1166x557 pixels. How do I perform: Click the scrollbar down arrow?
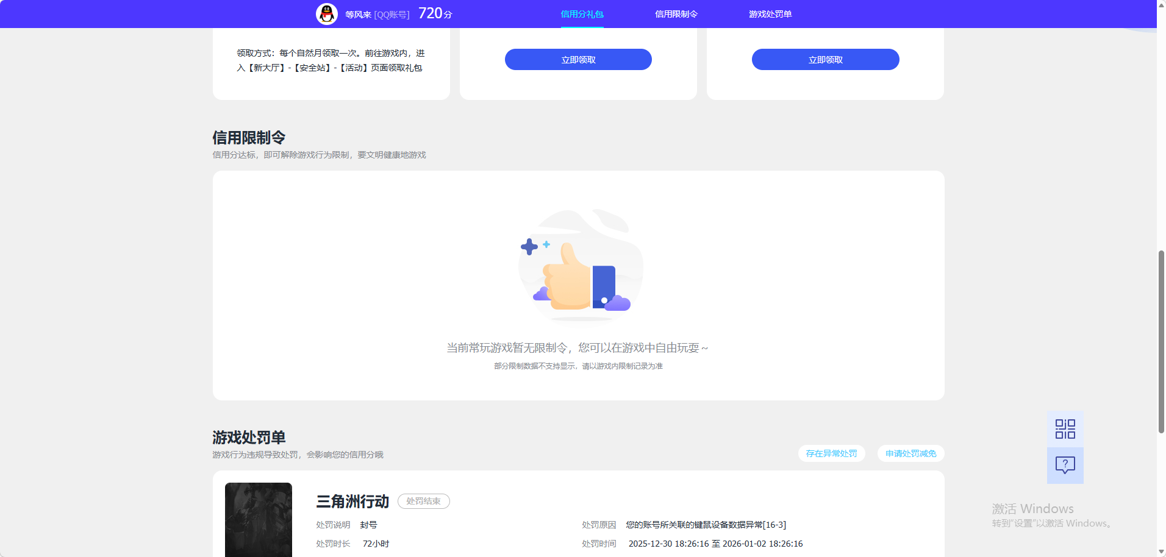[x=1160, y=552]
